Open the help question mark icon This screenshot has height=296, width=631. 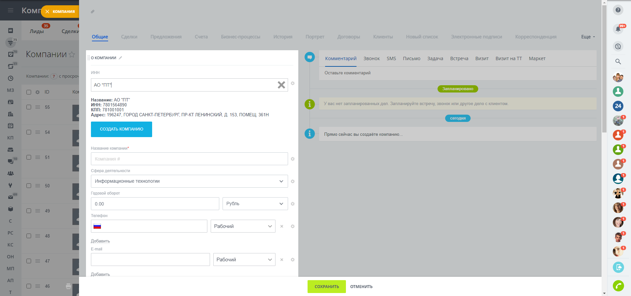pyautogui.click(x=618, y=10)
